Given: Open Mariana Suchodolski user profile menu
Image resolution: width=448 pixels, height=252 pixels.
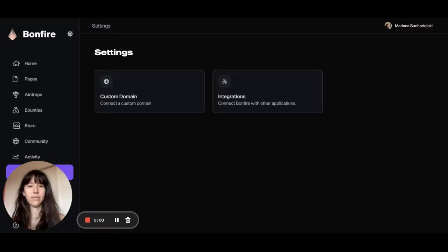Looking at the screenshot, I should (408, 26).
